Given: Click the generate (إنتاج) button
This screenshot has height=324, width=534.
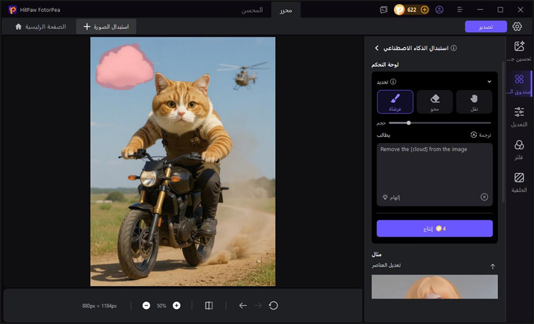Looking at the screenshot, I should [435, 228].
